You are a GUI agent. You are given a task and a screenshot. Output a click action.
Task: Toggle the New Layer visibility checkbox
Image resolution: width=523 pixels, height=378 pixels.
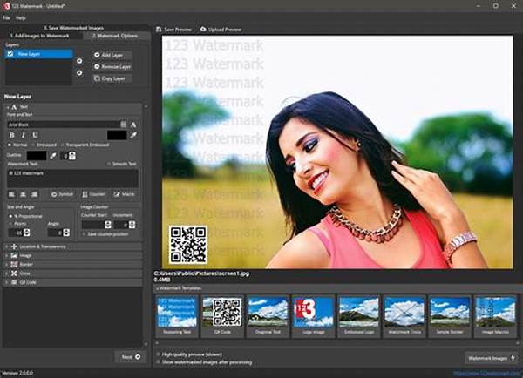(x=9, y=53)
